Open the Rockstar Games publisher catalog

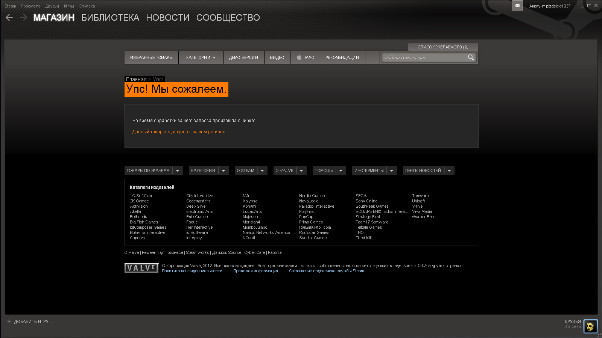[x=314, y=232]
